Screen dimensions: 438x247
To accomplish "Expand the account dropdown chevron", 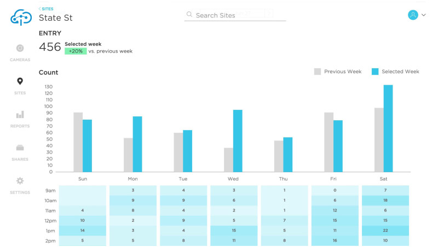I will click(424, 15).
